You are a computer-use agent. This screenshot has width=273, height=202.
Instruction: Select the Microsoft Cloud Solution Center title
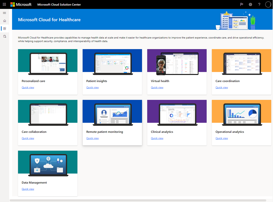tap(59, 4)
